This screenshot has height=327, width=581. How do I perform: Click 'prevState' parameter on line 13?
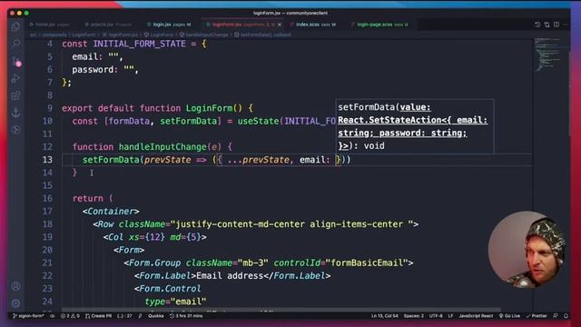pos(167,160)
